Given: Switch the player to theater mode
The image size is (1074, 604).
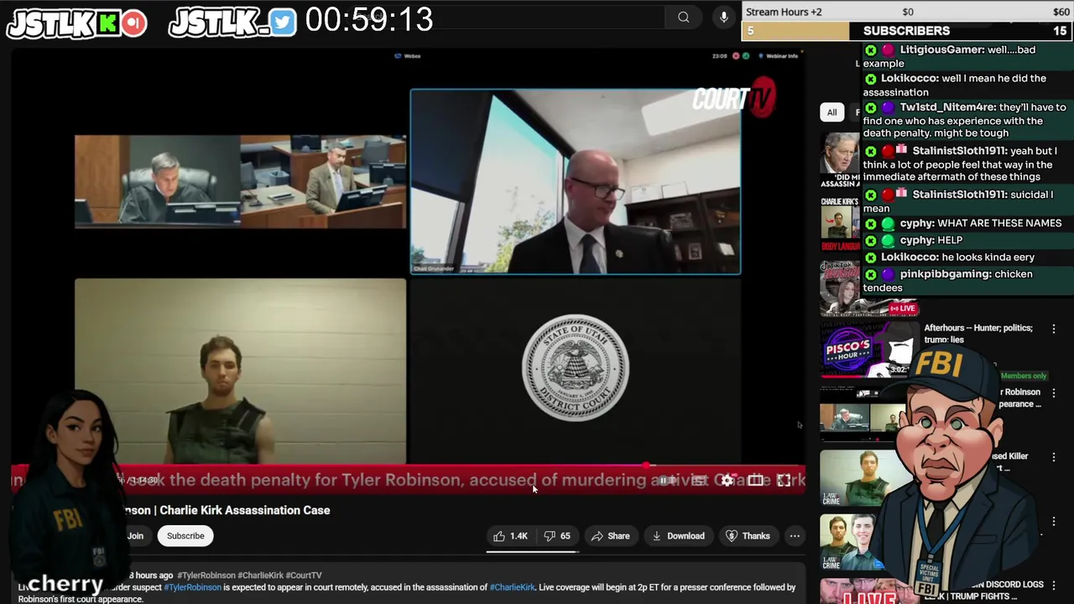Looking at the screenshot, I should click(x=755, y=481).
